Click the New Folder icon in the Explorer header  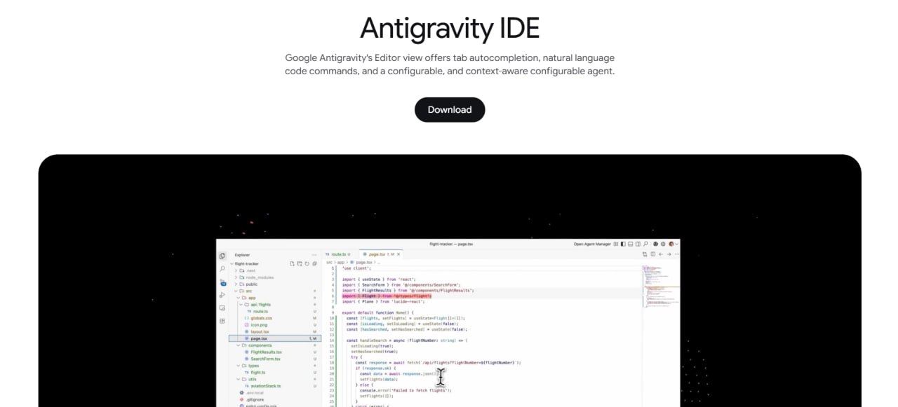(300, 263)
